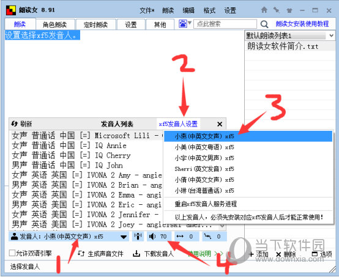Select 朗读女软件简介.txt in the list

pos(290,46)
